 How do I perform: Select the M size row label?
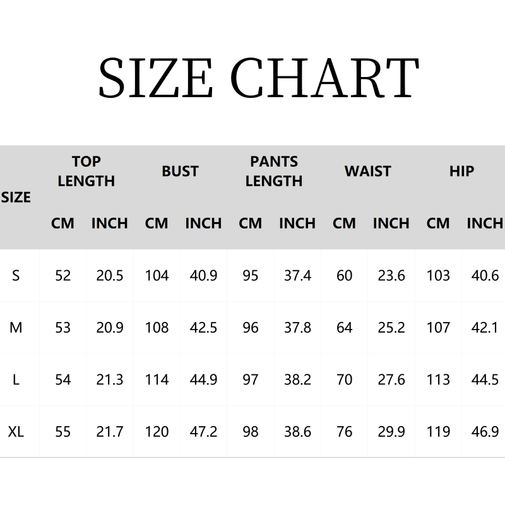point(16,328)
